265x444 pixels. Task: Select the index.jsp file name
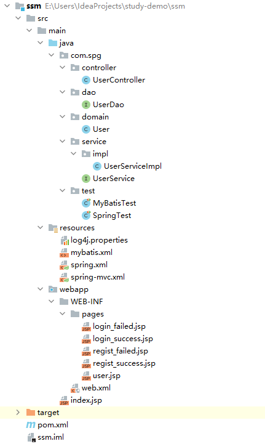tap(86, 400)
